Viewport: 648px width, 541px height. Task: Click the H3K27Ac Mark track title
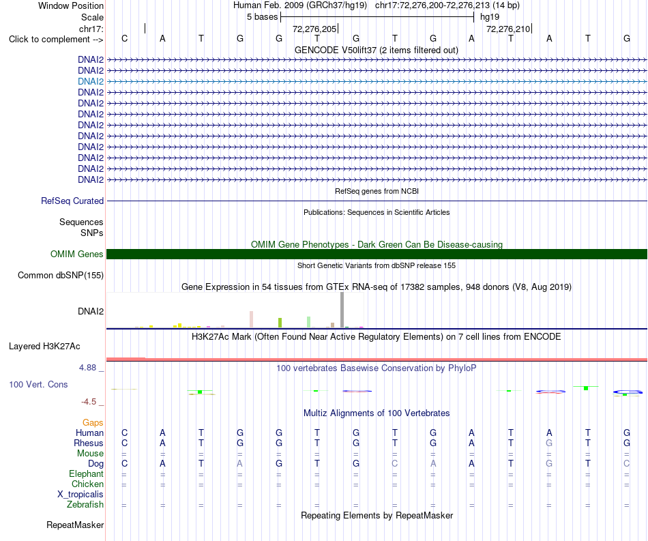(x=377, y=336)
